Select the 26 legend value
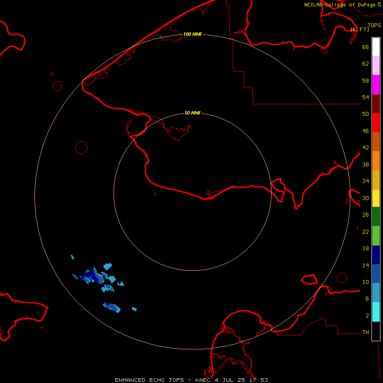Viewport: 383px width, 383px height. [366, 215]
